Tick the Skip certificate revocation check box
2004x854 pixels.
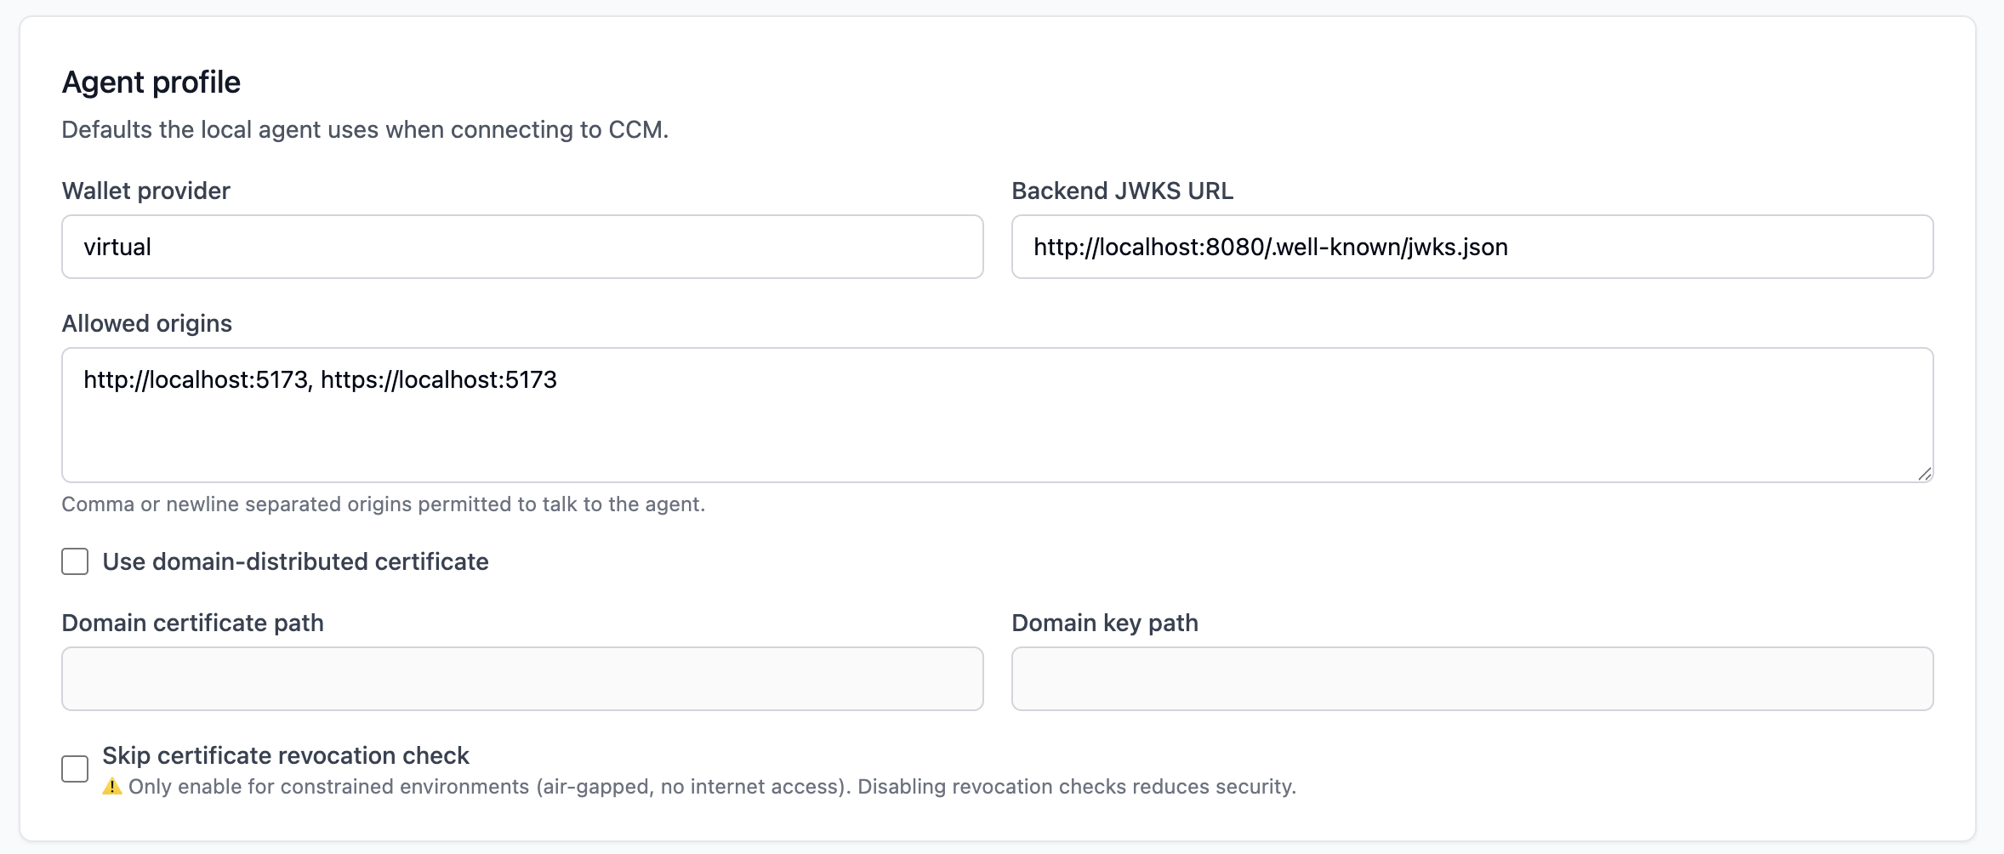coord(75,769)
